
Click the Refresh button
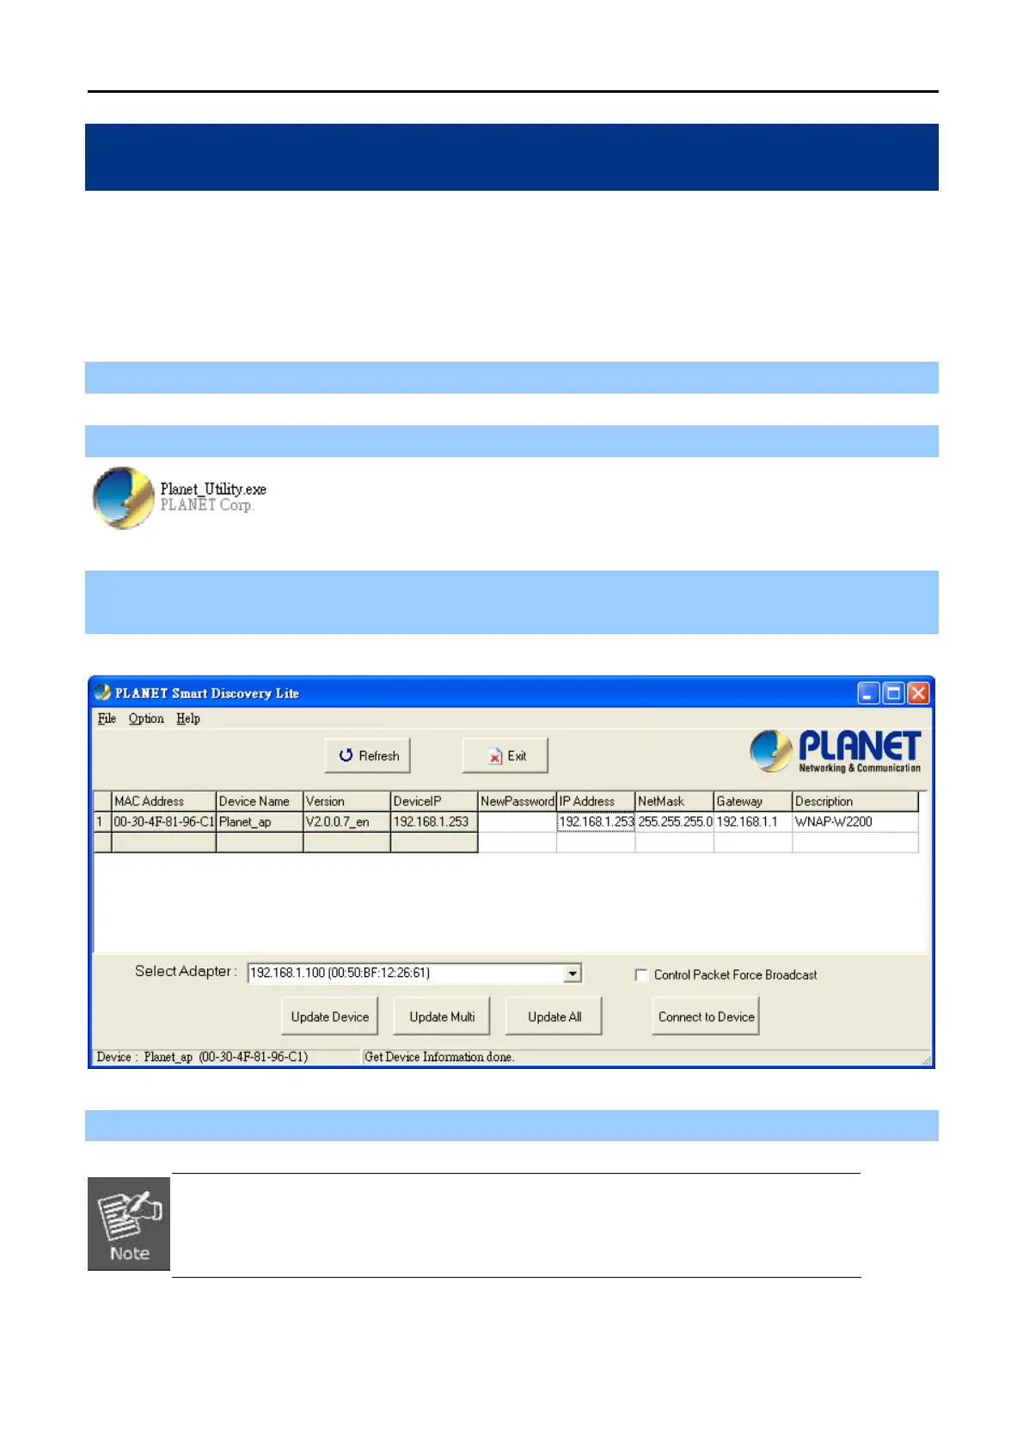click(x=368, y=755)
